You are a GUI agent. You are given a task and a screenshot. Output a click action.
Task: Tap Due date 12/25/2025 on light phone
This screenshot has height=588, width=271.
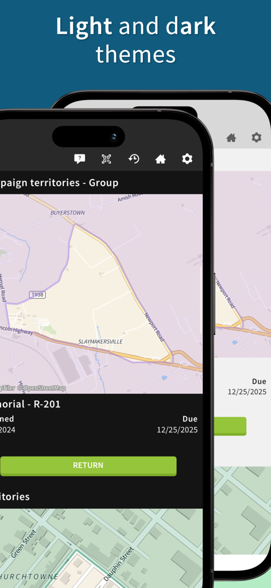tap(247, 392)
